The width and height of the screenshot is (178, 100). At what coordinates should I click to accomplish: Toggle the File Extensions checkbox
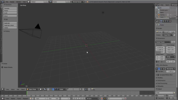coord(167,96)
